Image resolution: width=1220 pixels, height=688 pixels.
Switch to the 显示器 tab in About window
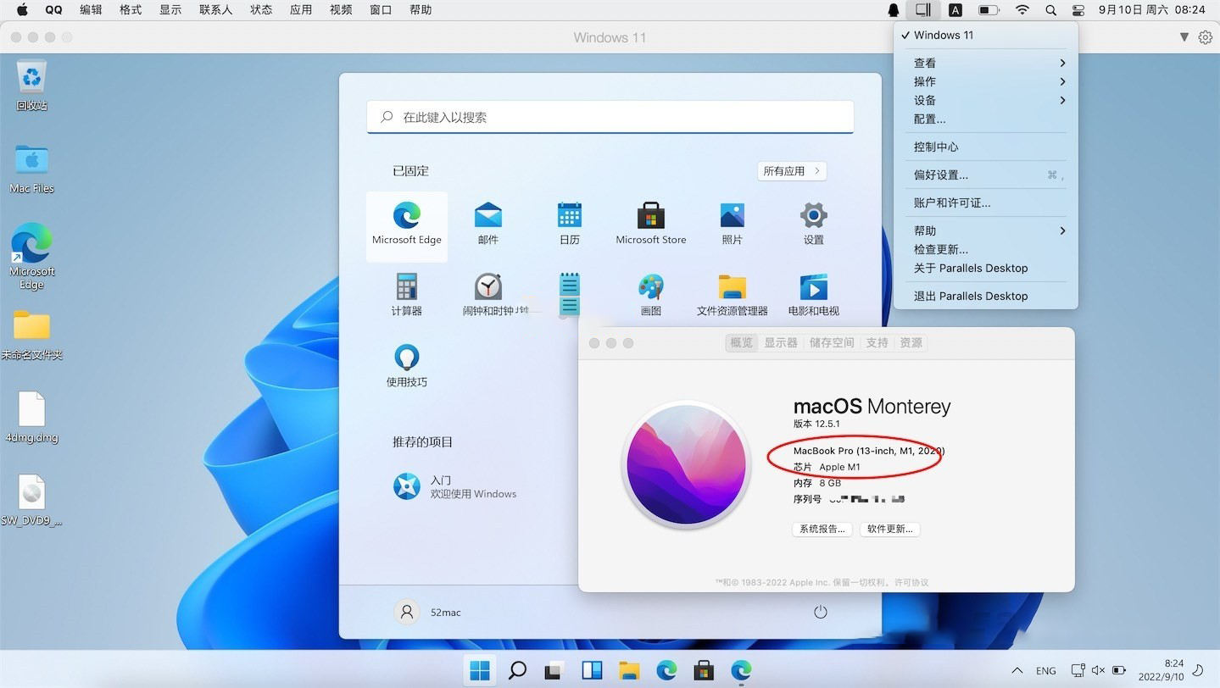779,342
